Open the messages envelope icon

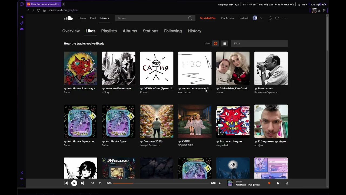click(277, 18)
